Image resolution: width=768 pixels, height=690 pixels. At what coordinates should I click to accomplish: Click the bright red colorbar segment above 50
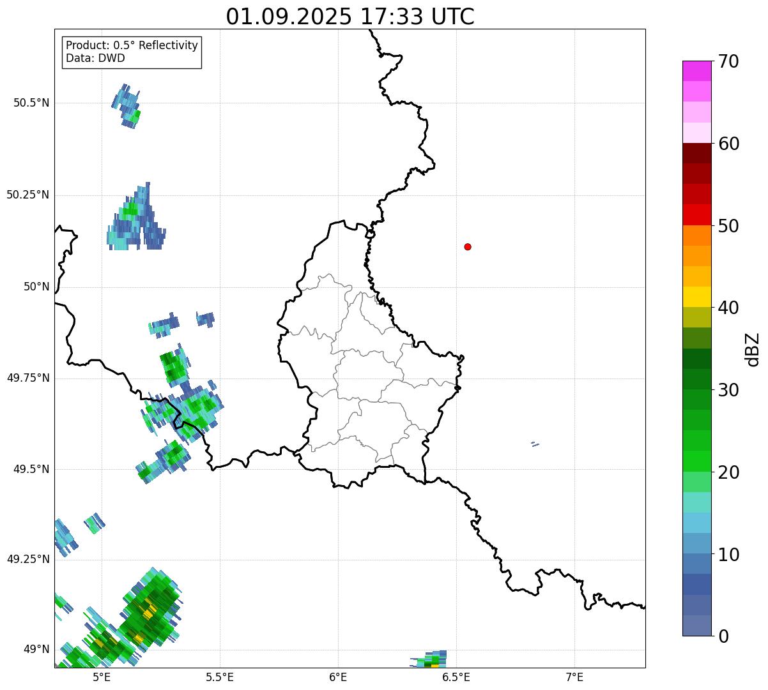coord(696,214)
